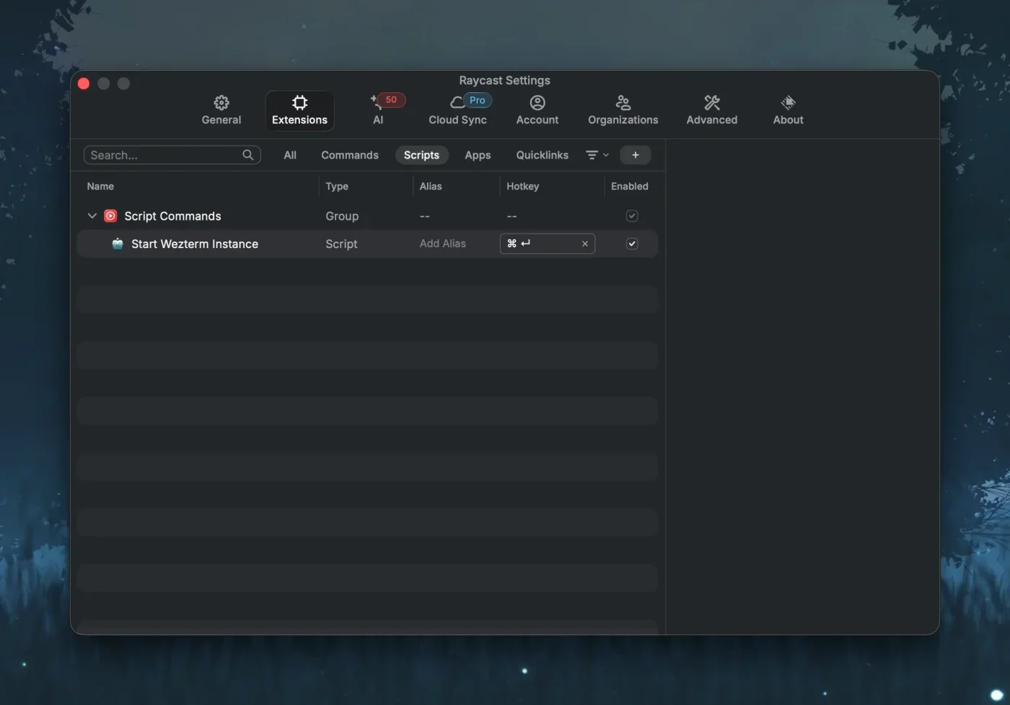Viewport: 1010px width, 705px height.
Task: Select the Organizations icon
Action: [x=622, y=102]
